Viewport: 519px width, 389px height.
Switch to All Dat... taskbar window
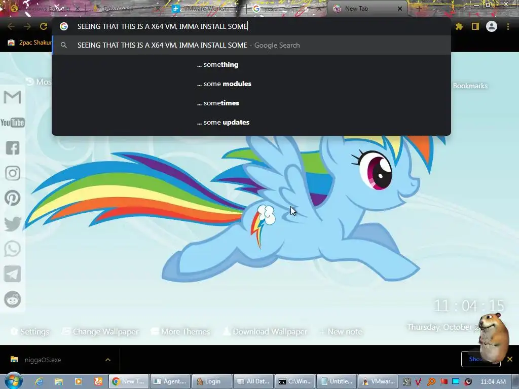(253, 381)
